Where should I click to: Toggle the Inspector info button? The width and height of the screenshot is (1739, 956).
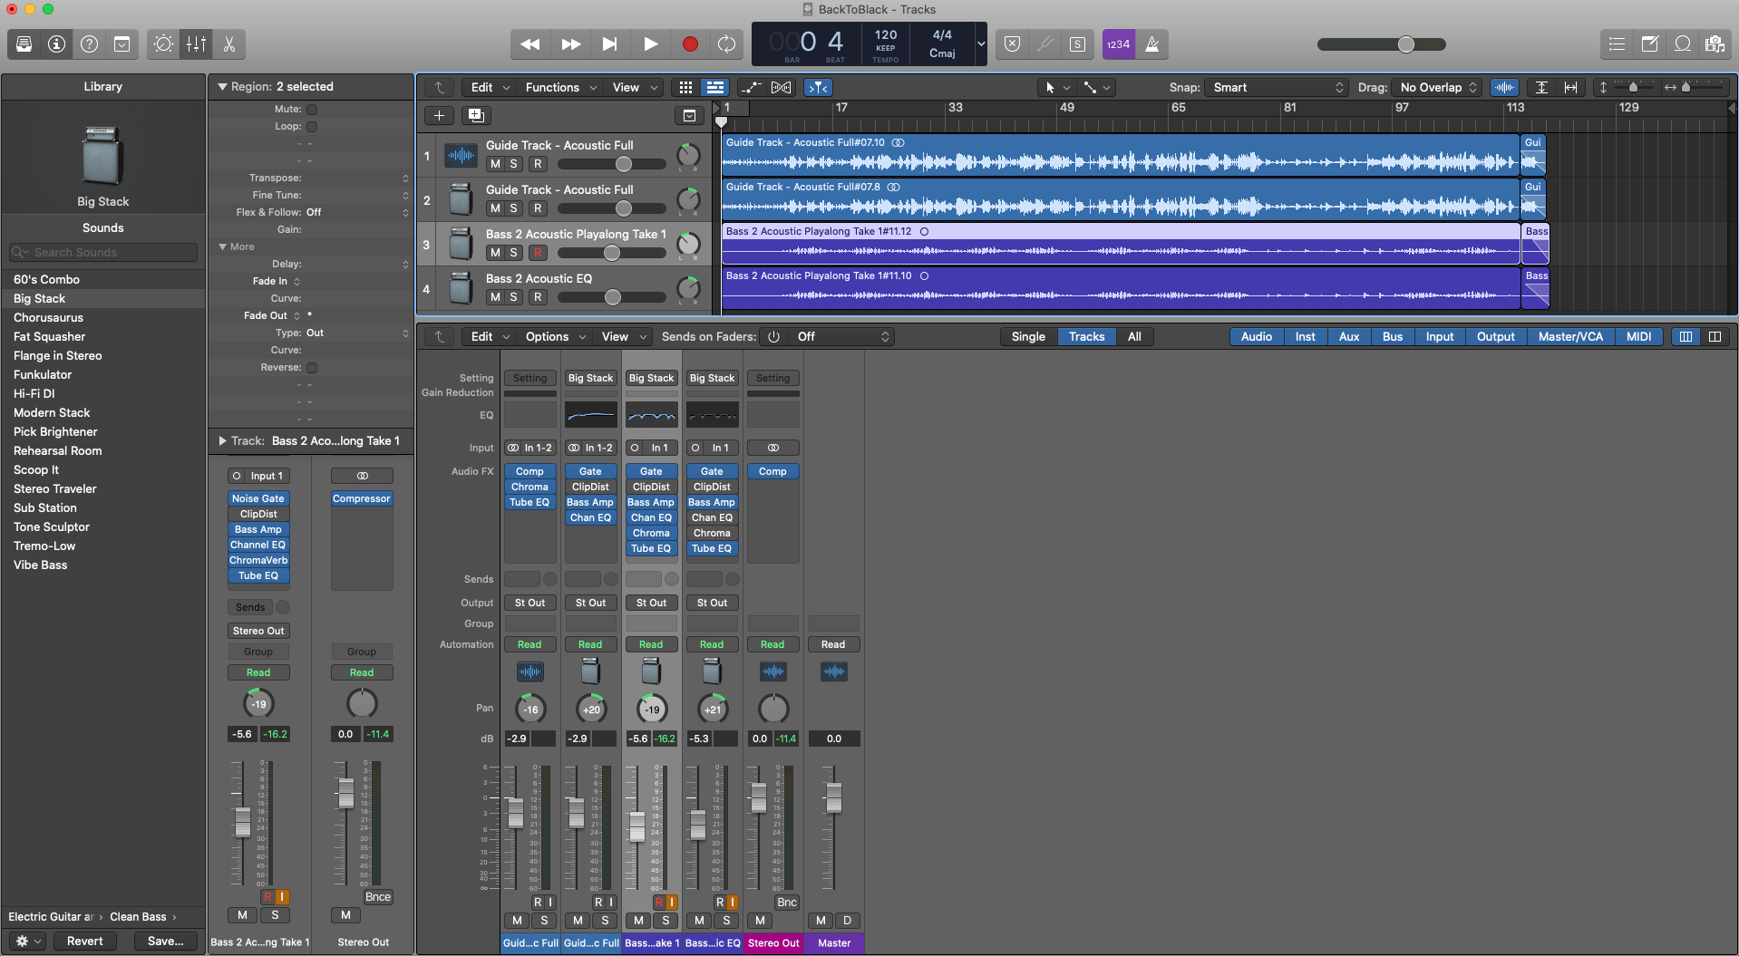point(57,43)
